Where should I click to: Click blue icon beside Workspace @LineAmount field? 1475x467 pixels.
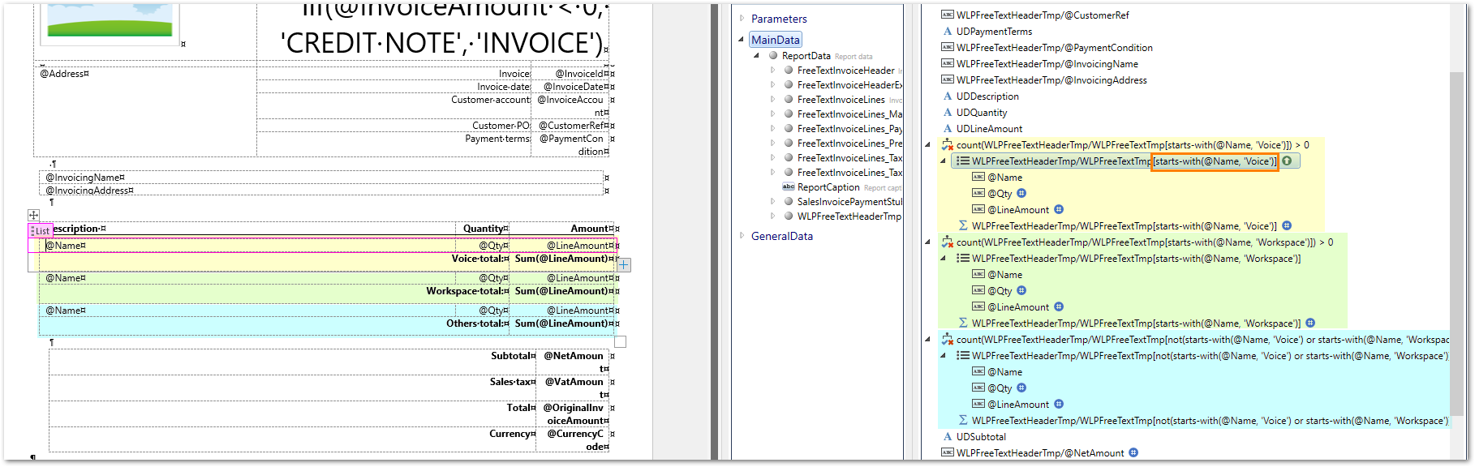(1059, 306)
